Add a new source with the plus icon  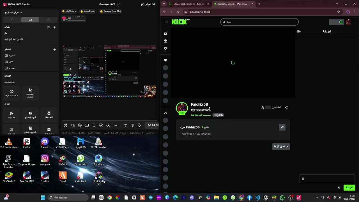tap(55, 50)
